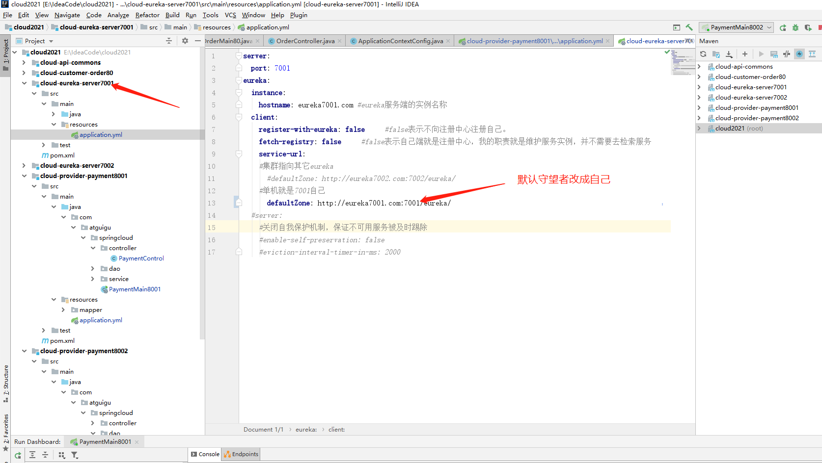Click the Scroll from Source icon in the Project panel
The width and height of the screenshot is (822, 463).
pyautogui.click(x=169, y=41)
